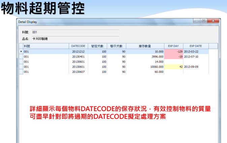
Task: Click the 警示天數 column header
Action: pyautogui.click(x=116, y=46)
